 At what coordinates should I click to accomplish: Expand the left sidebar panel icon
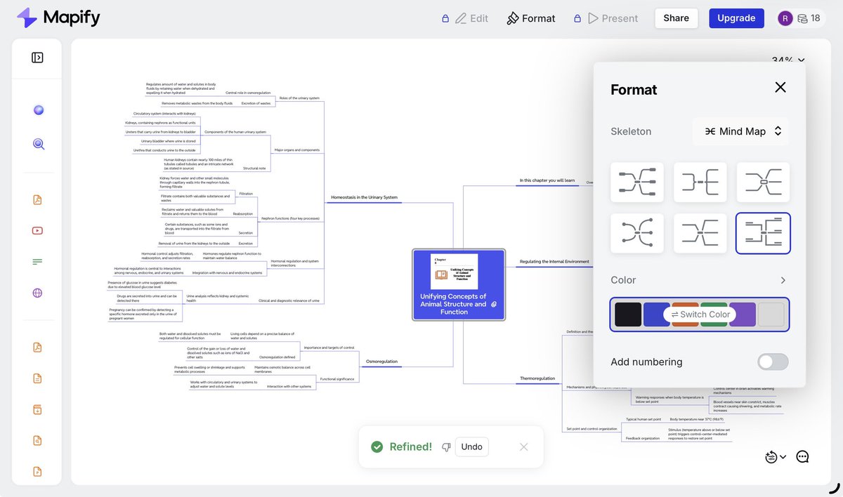[x=38, y=58]
